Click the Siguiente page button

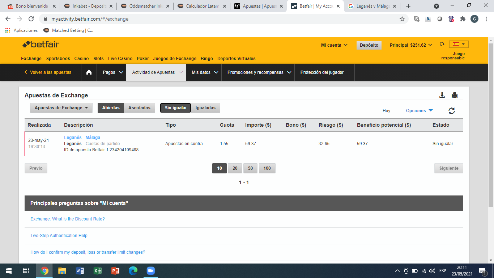point(449,168)
